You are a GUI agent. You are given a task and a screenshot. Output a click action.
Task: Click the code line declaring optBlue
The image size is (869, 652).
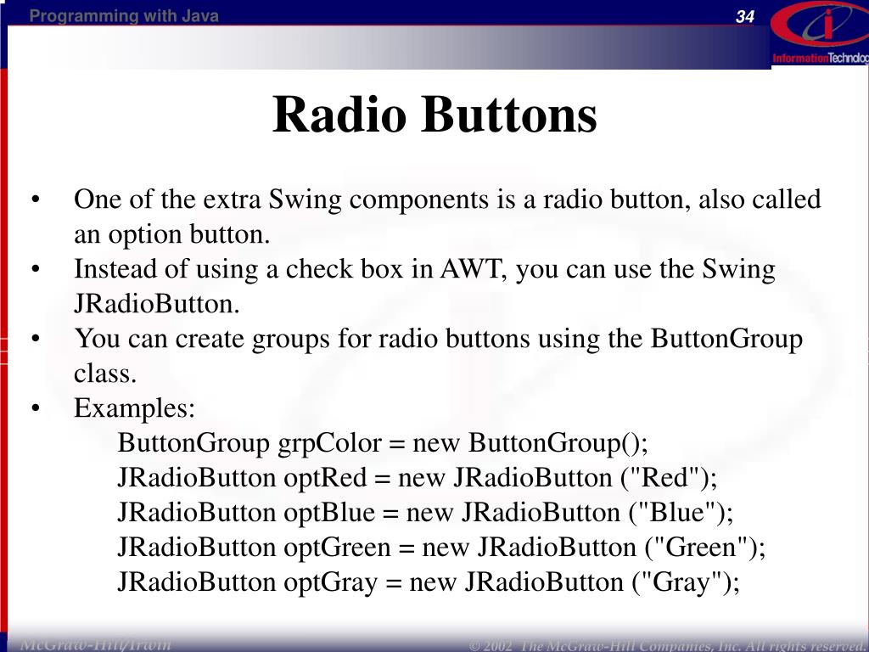tap(425, 513)
